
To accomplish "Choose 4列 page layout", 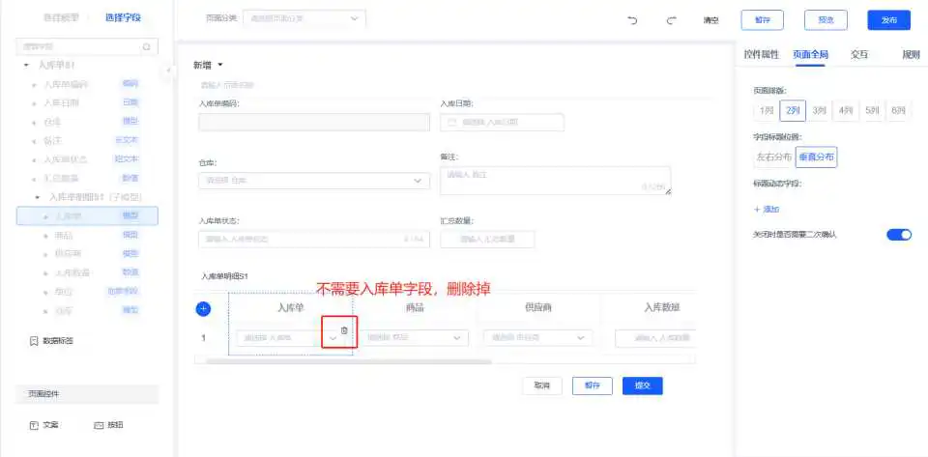I will 845,110.
